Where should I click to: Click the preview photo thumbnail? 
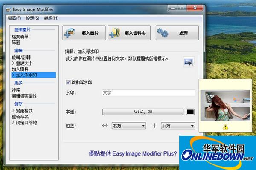coord(225,106)
